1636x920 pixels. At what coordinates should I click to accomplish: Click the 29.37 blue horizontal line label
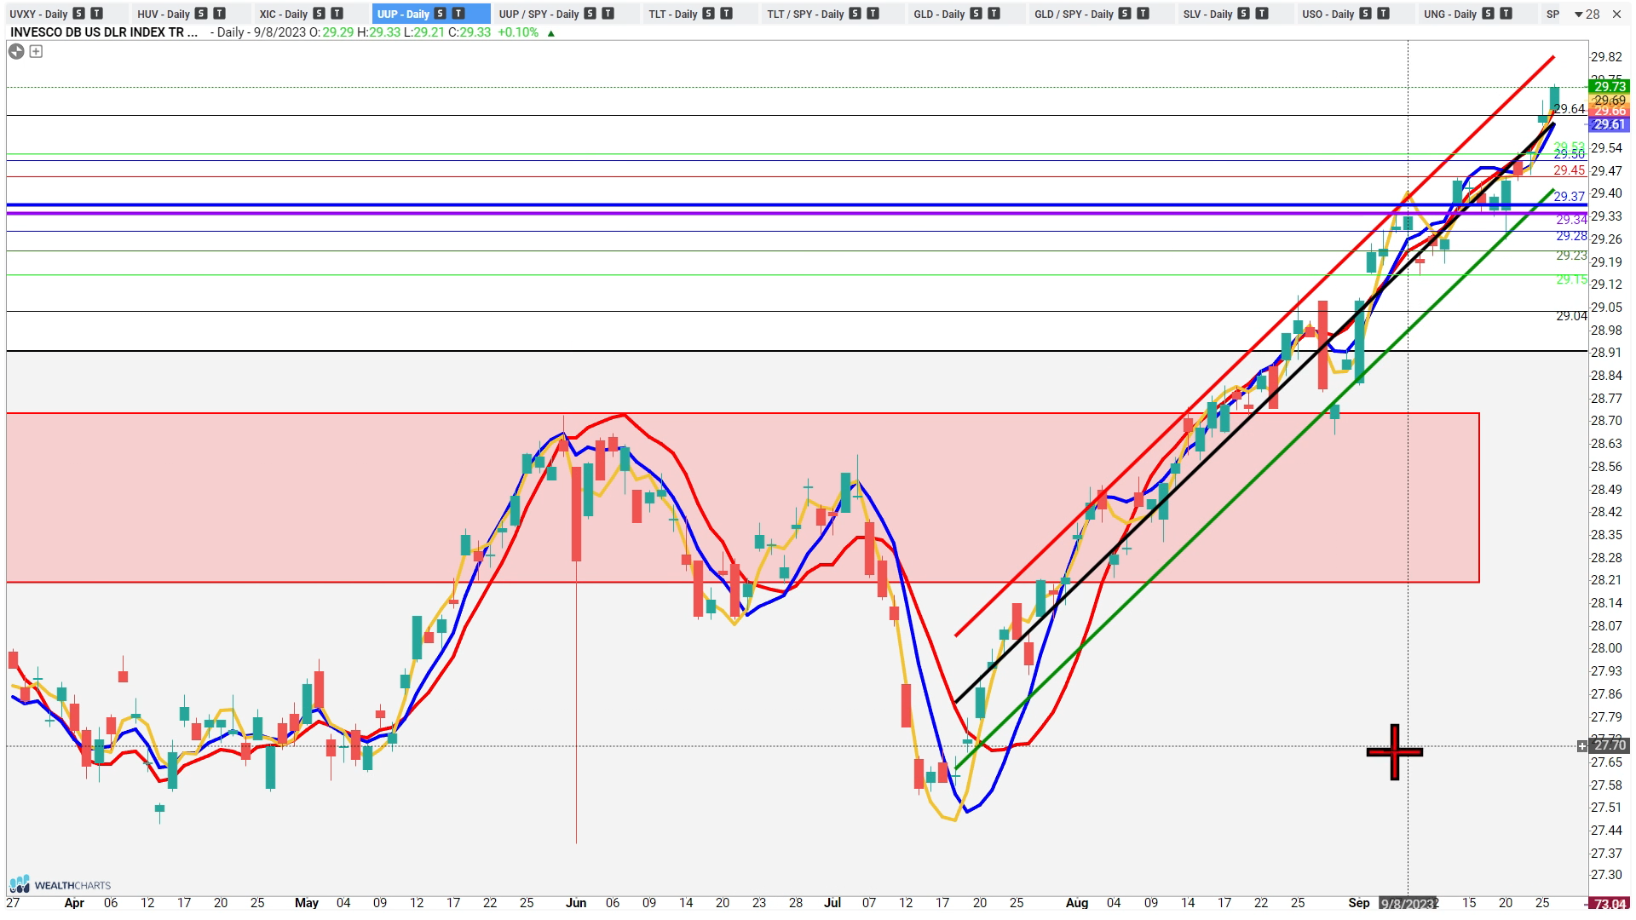tap(1569, 197)
